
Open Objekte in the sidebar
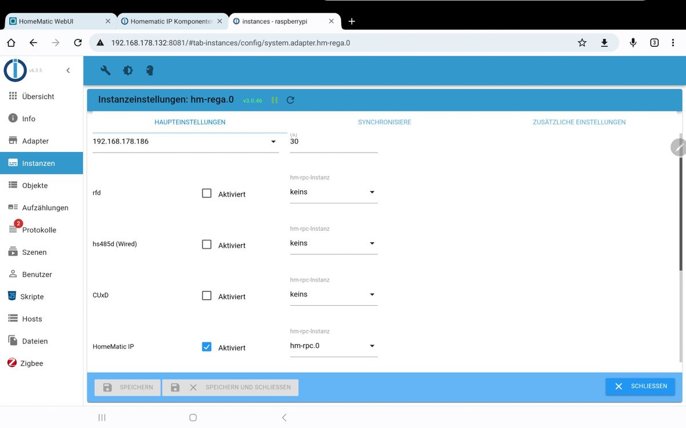pos(41,186)
